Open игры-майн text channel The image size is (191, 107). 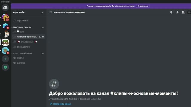pos(29,21)
